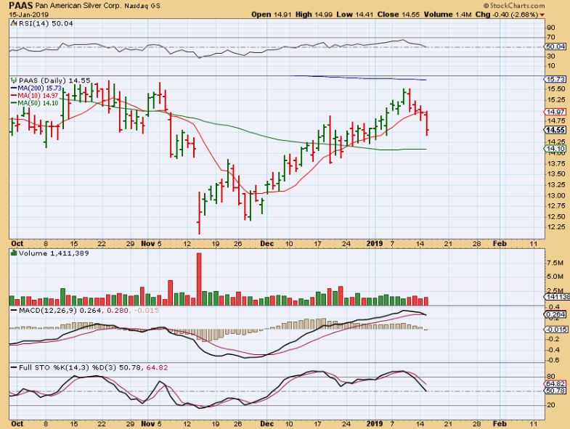Click the tallest red volume bar in November
The image size is (570, 429).
[x=199, y=279]
